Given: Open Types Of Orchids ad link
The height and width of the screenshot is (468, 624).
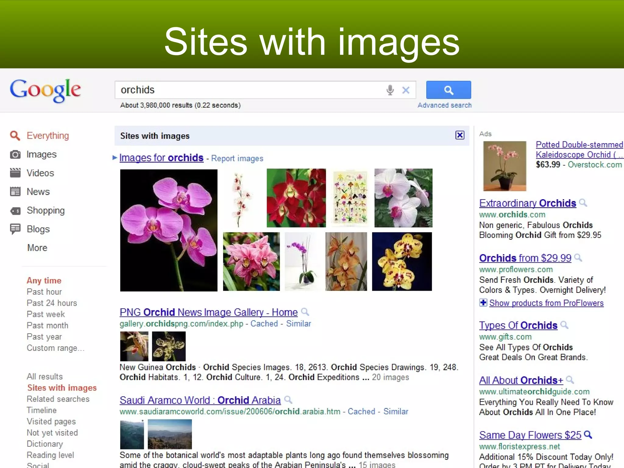Looking at the screenshot, I should [518, 325].
